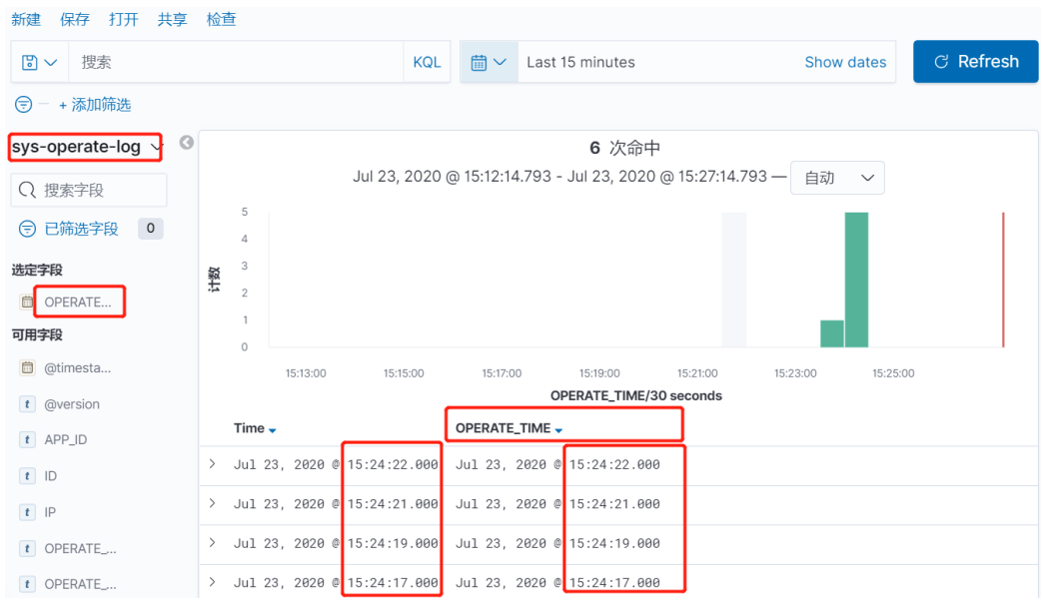Click the Show dates link
1043x606 pixels.
[845, 61]
